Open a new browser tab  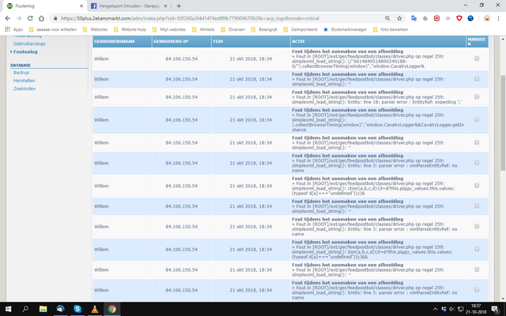pos(179,6)
